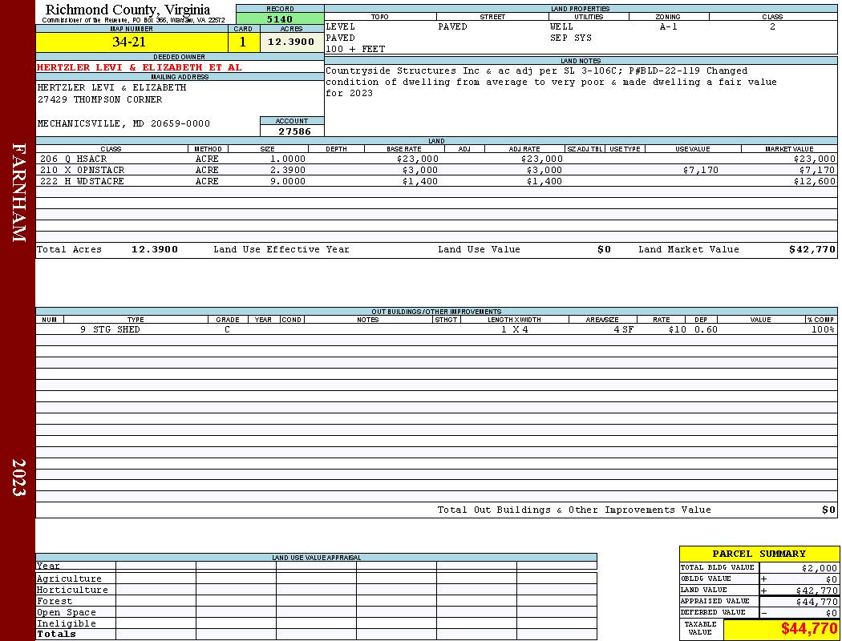The width and height of the screenshot is (842, 641).
Task: Click size value 2.3900
Action: point(287,170)
